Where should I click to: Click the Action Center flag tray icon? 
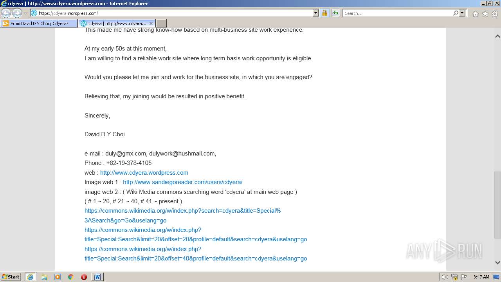(464, 277)
